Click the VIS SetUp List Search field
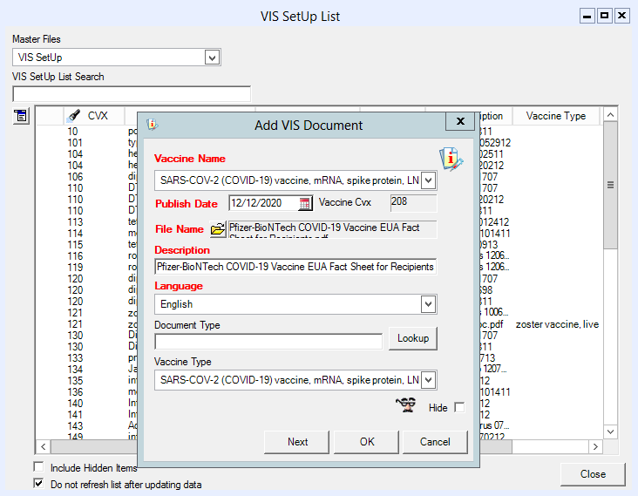Screen dimensions: 638x496 click(132, 94)
